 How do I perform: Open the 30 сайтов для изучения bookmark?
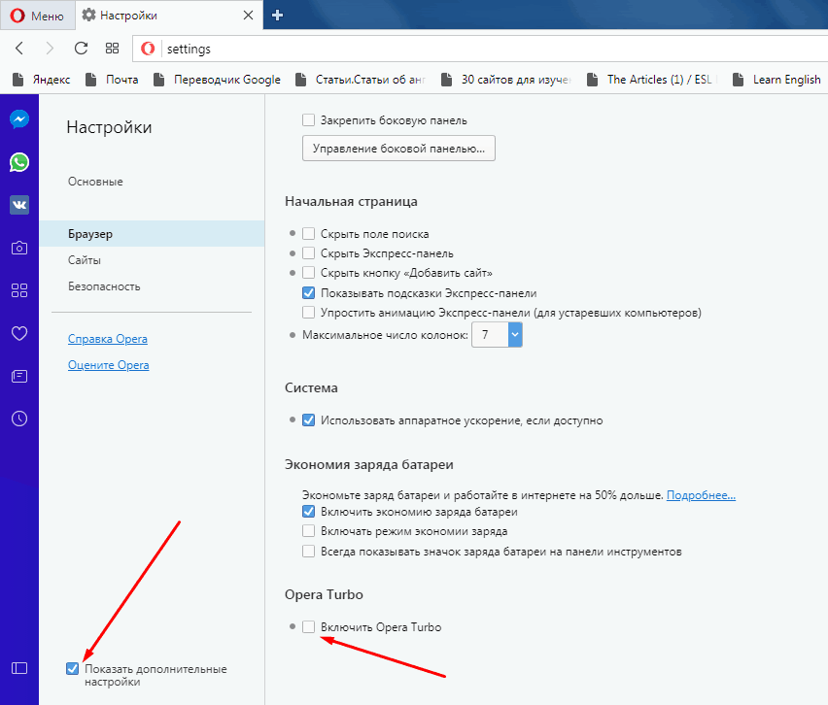pyautogui.click(x=506, y=80)
